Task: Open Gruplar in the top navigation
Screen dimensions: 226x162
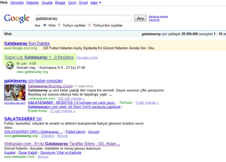Action: [47, 3]
